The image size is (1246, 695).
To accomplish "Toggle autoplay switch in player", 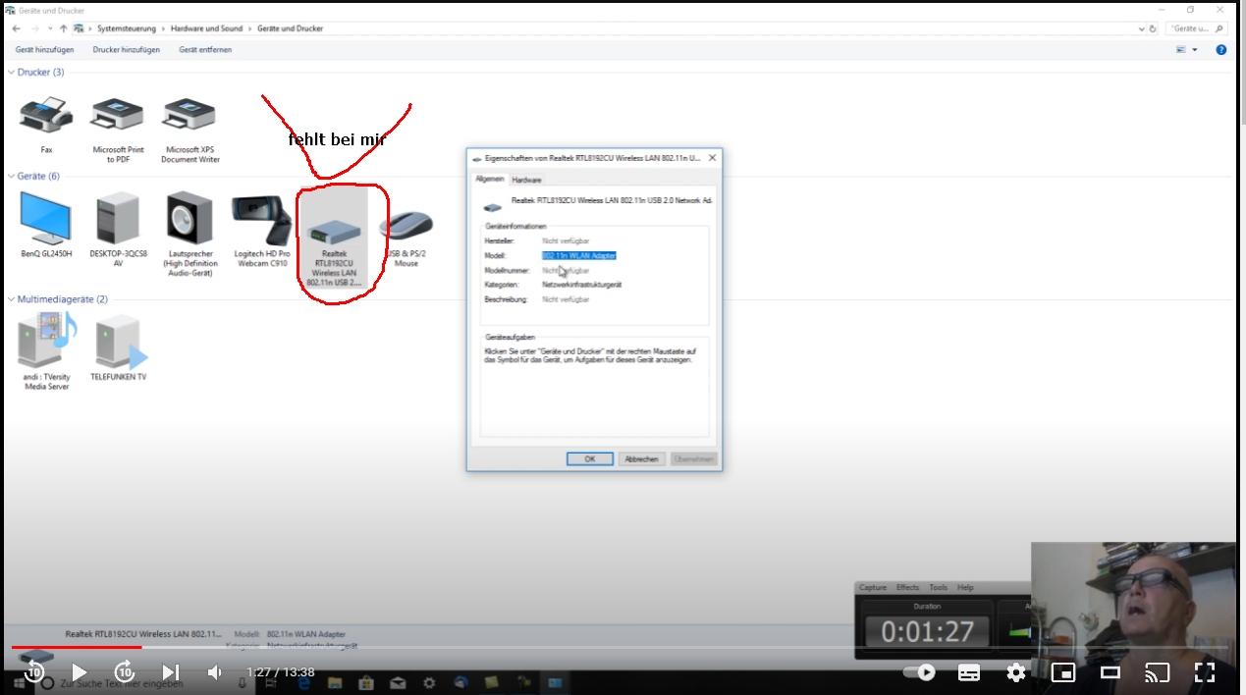I will (919, 672).
